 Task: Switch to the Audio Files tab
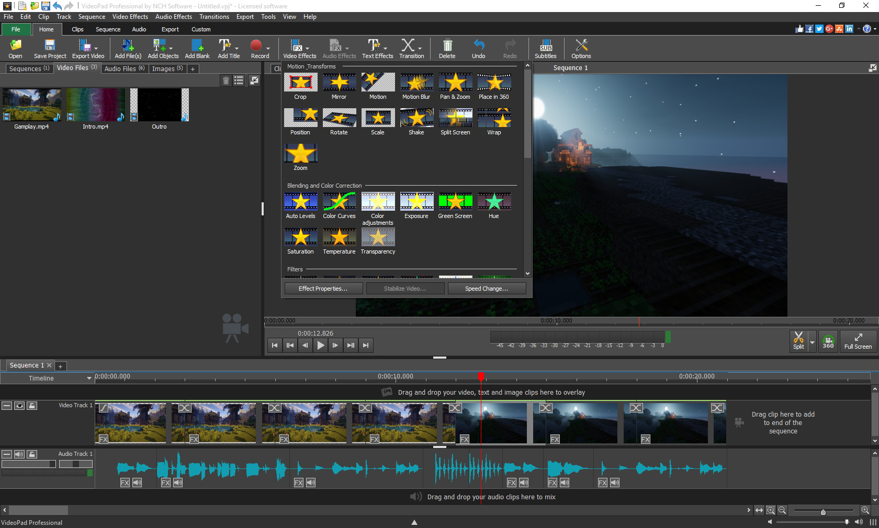(x=124, y=68)
